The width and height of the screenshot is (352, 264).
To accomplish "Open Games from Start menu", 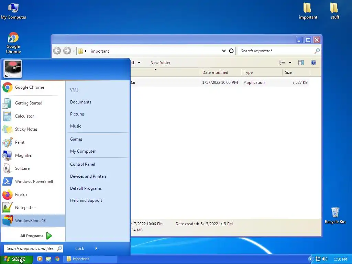I will (76, 139).
